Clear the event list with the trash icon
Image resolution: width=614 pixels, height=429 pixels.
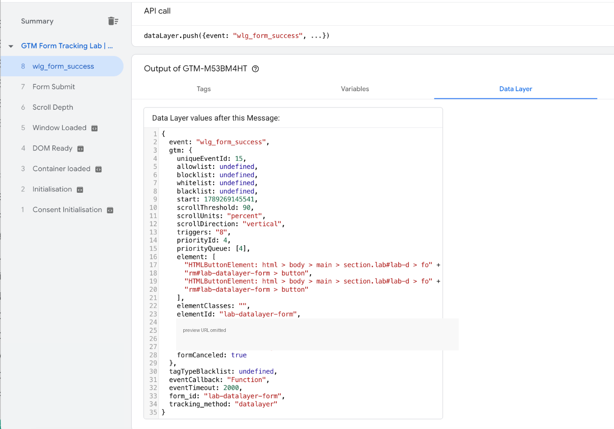click(113, 21)
